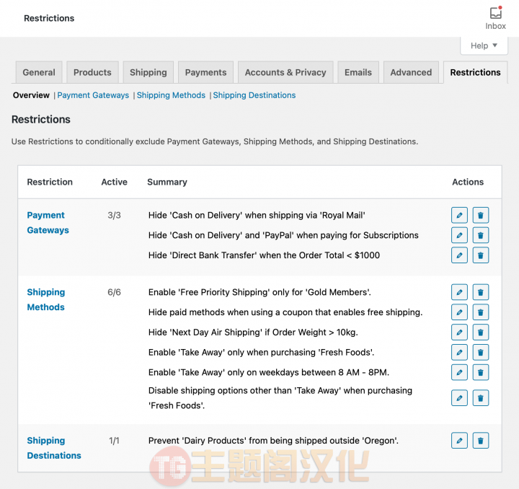Edit the 'Royal Mail' Cash on Delivery restriction

tap(459, 215)
